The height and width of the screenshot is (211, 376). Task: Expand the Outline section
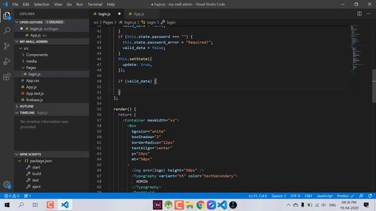pos(52,106)
